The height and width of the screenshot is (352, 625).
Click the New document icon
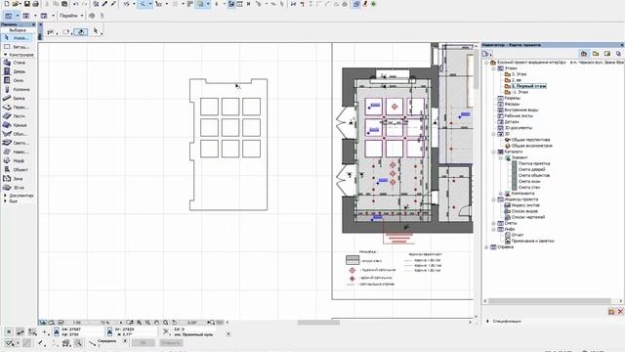[x=7, y=4]
